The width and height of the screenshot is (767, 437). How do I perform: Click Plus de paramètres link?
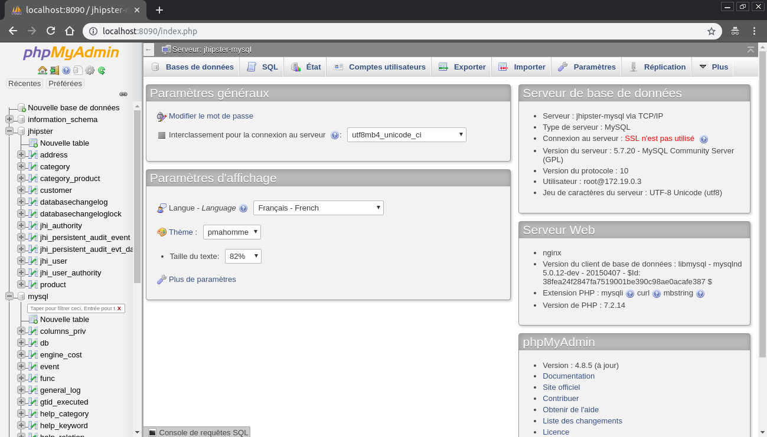(203, 280)
